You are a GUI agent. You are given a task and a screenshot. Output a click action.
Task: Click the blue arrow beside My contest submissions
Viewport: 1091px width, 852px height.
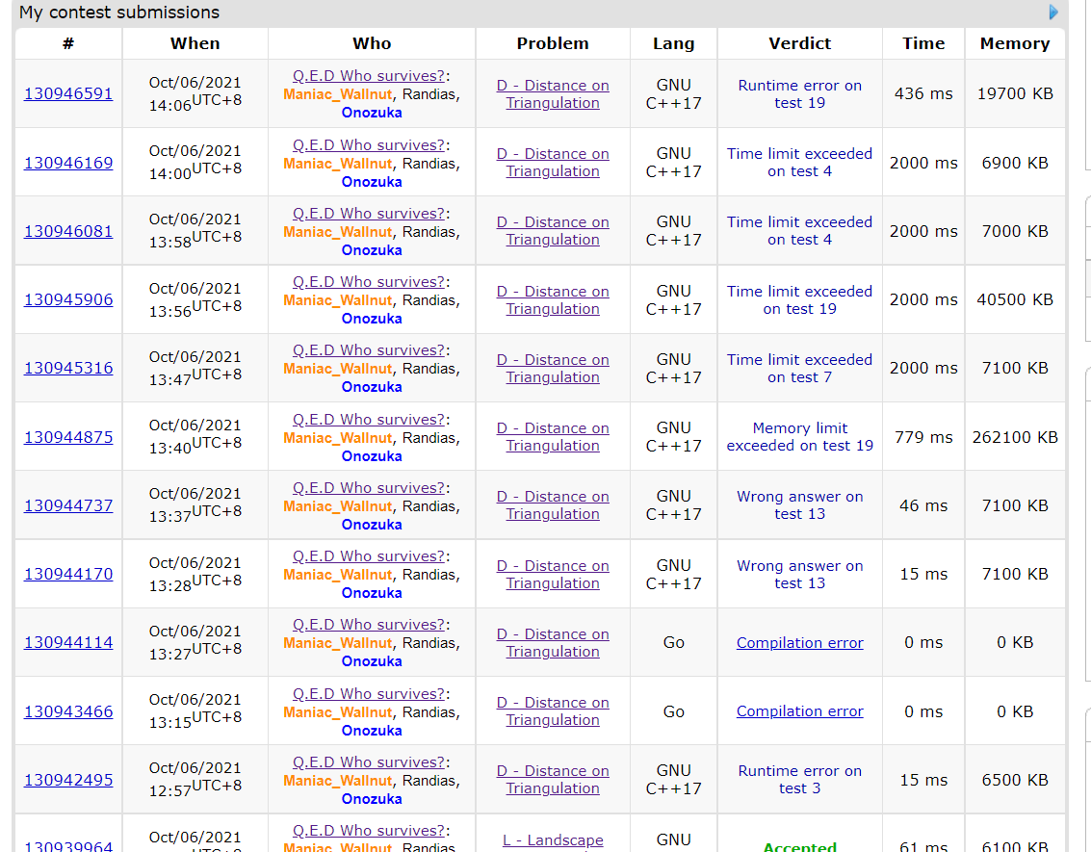[x=1053, y=13]
